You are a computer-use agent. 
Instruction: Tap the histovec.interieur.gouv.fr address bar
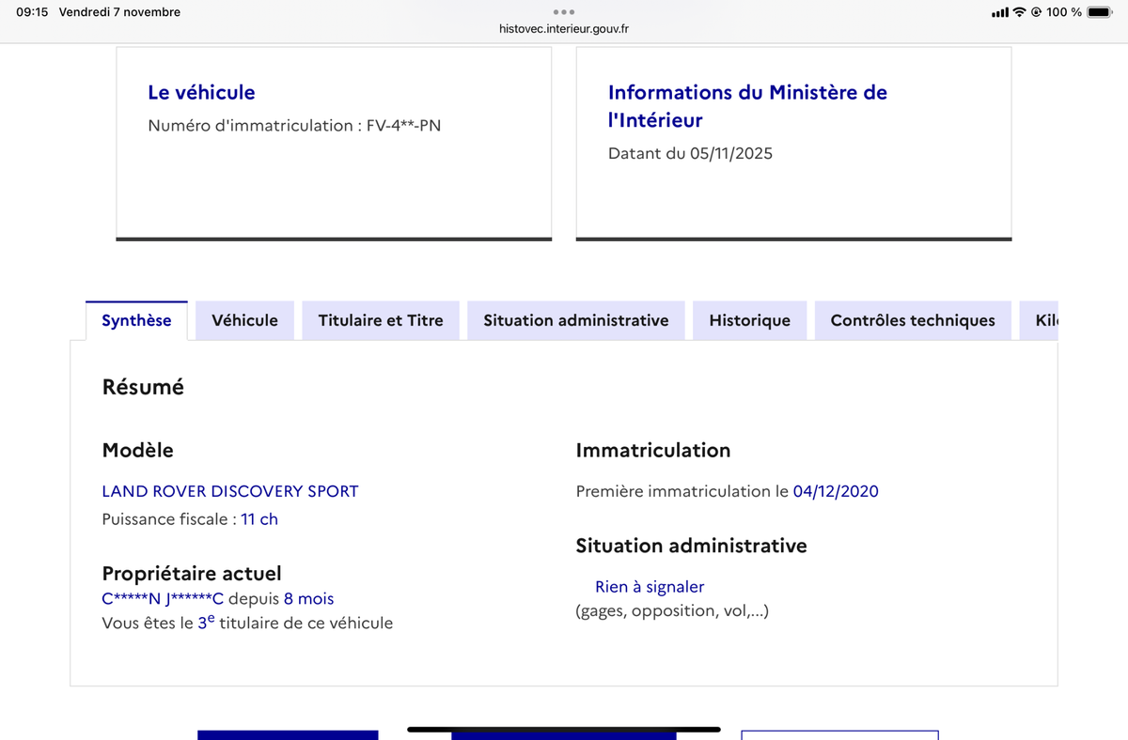click(x=564, y=29)
